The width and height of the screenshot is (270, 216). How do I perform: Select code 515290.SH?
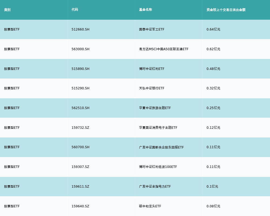click(x=80, y=88)
